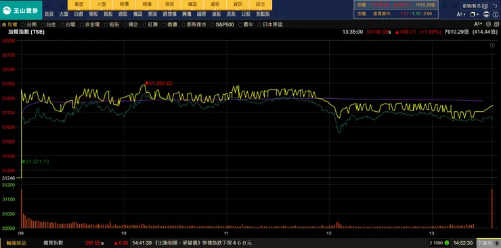
Task: Select the 紅籌 radio option
Action: (150, 24)
